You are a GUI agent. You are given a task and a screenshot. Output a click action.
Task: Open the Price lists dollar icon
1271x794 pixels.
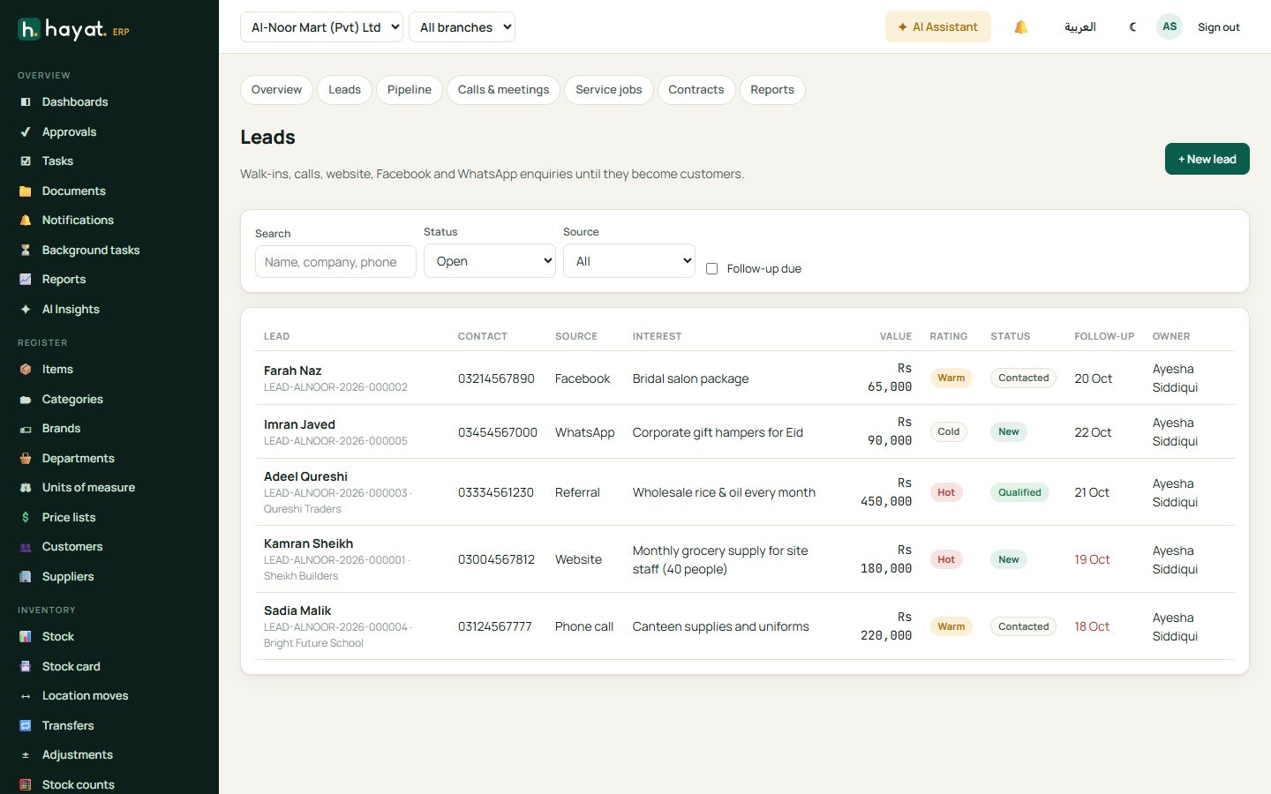tap(26, 518)
